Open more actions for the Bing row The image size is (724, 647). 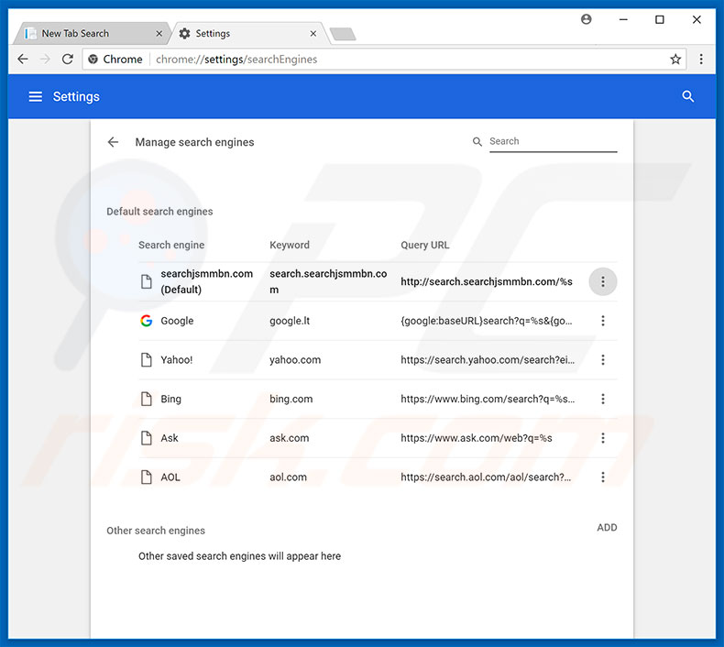click(x=602, y=399)
